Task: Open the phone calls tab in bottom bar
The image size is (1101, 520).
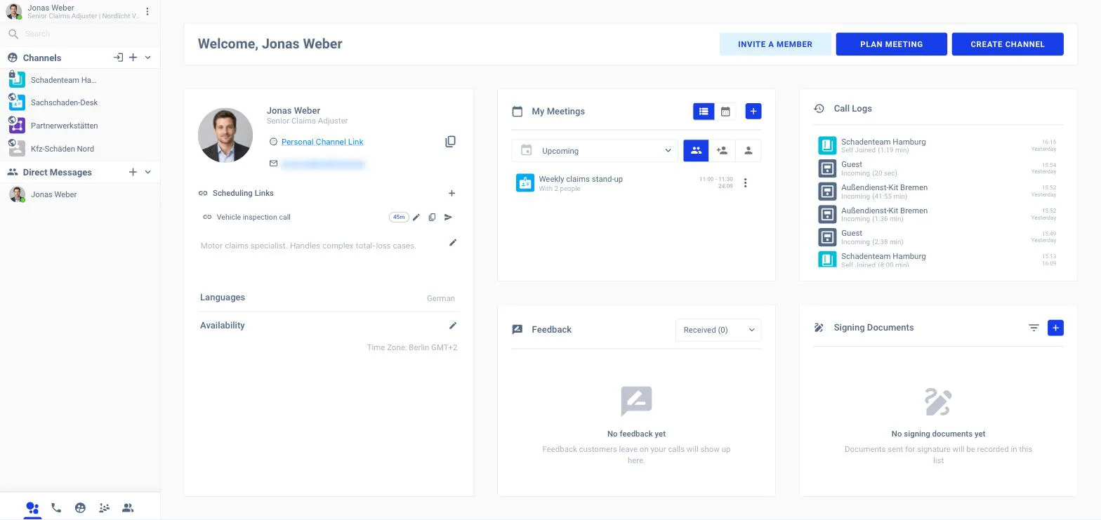Action: (56, 507)
